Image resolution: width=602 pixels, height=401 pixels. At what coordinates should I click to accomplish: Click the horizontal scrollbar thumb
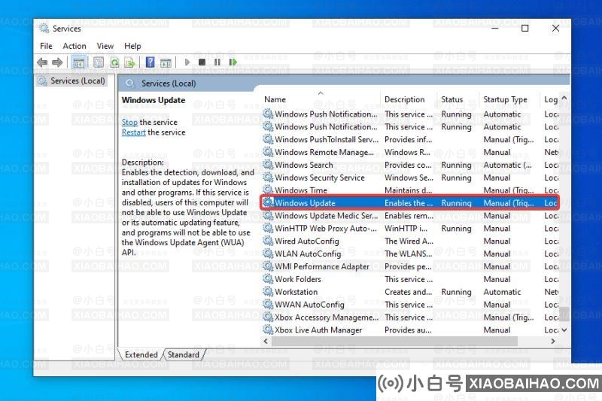coord(394,341)
